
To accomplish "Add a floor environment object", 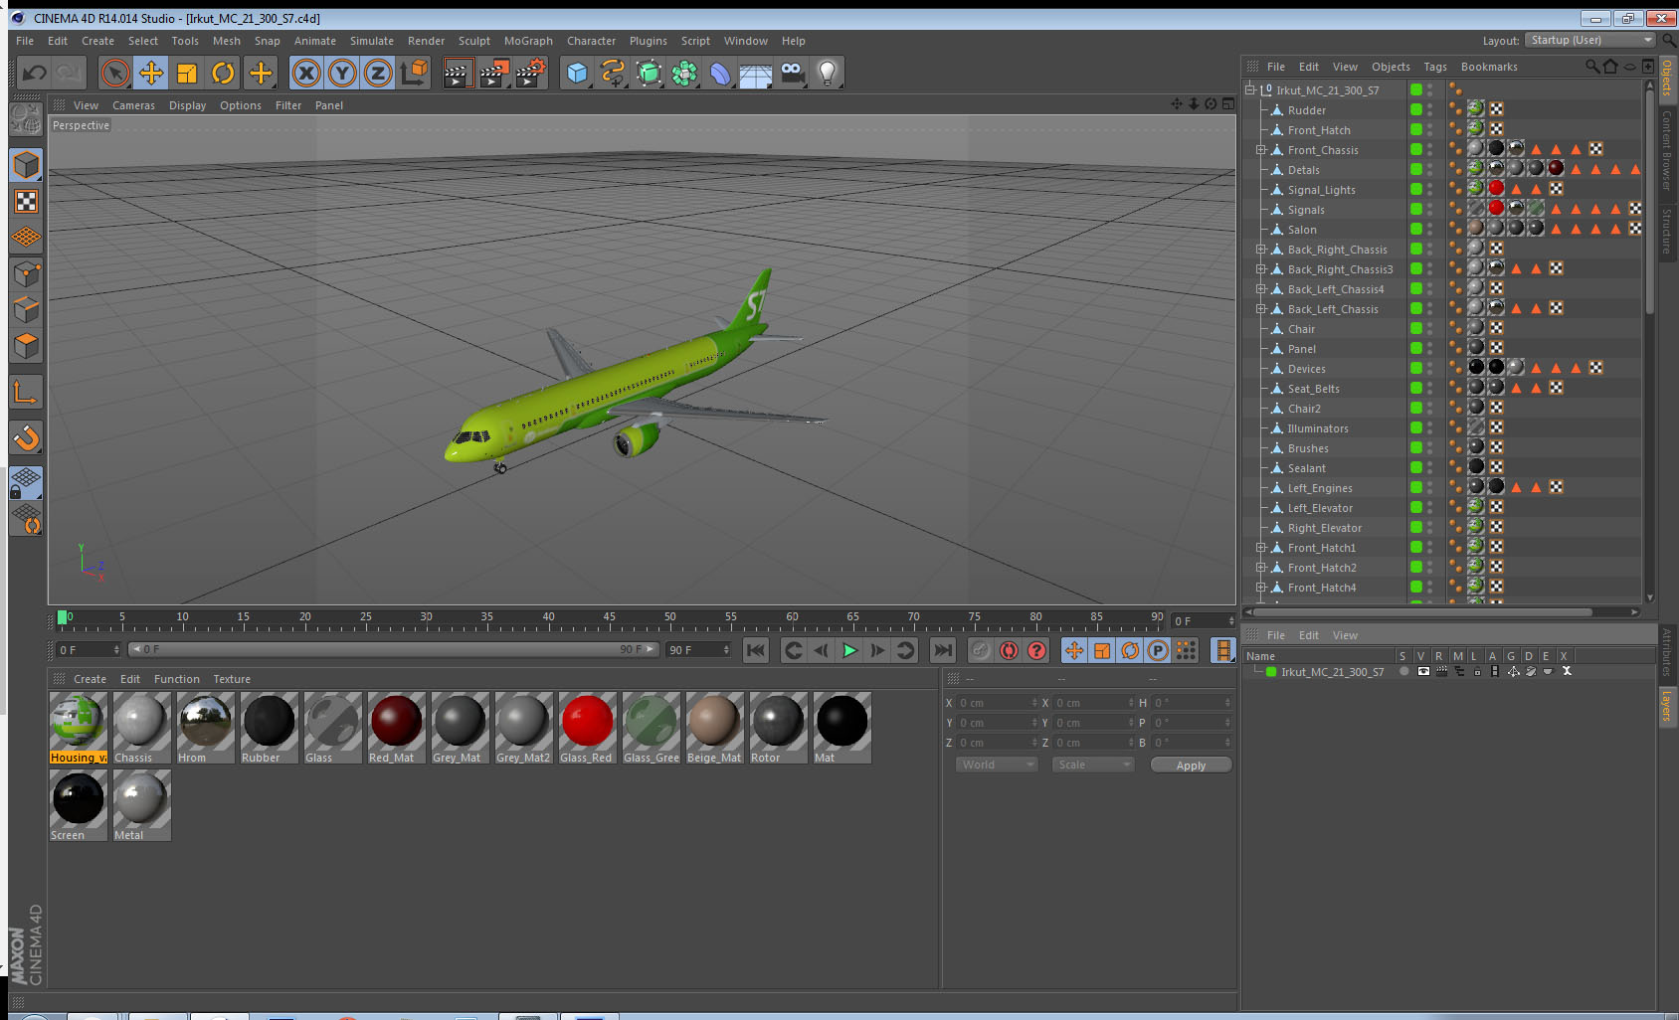I will (x=756, y=73).
